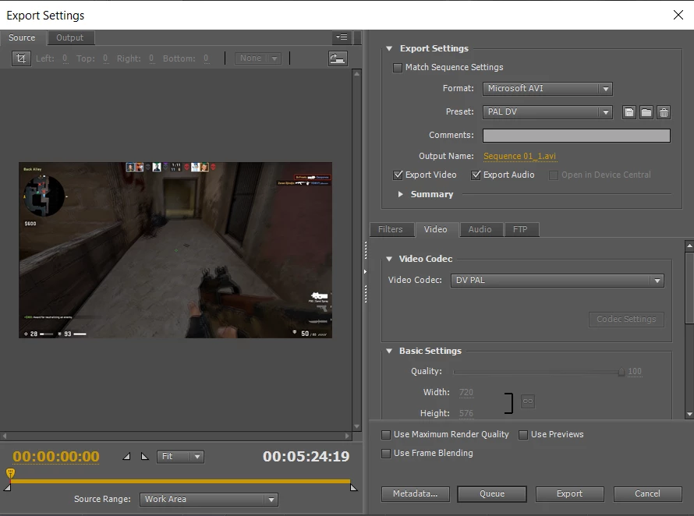Click the duration timecode 00:05:24:19
Screen dimensions: 694x516
pyautogui.click(x=306, y=456)
